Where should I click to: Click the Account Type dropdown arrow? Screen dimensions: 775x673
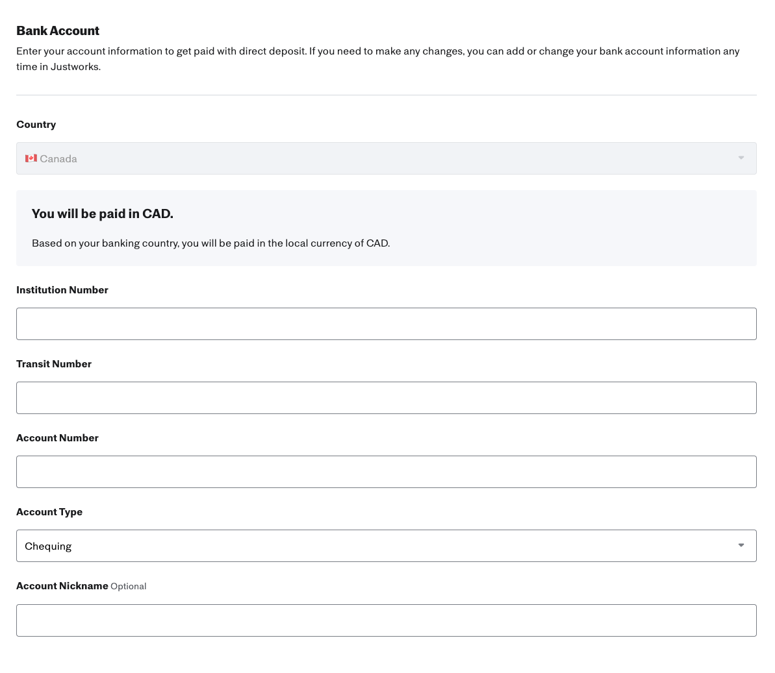pyautogui.click(x=741, y=546)
